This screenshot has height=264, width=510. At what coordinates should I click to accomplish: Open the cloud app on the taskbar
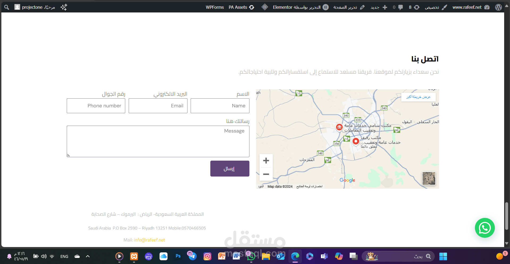click(163, 256)
